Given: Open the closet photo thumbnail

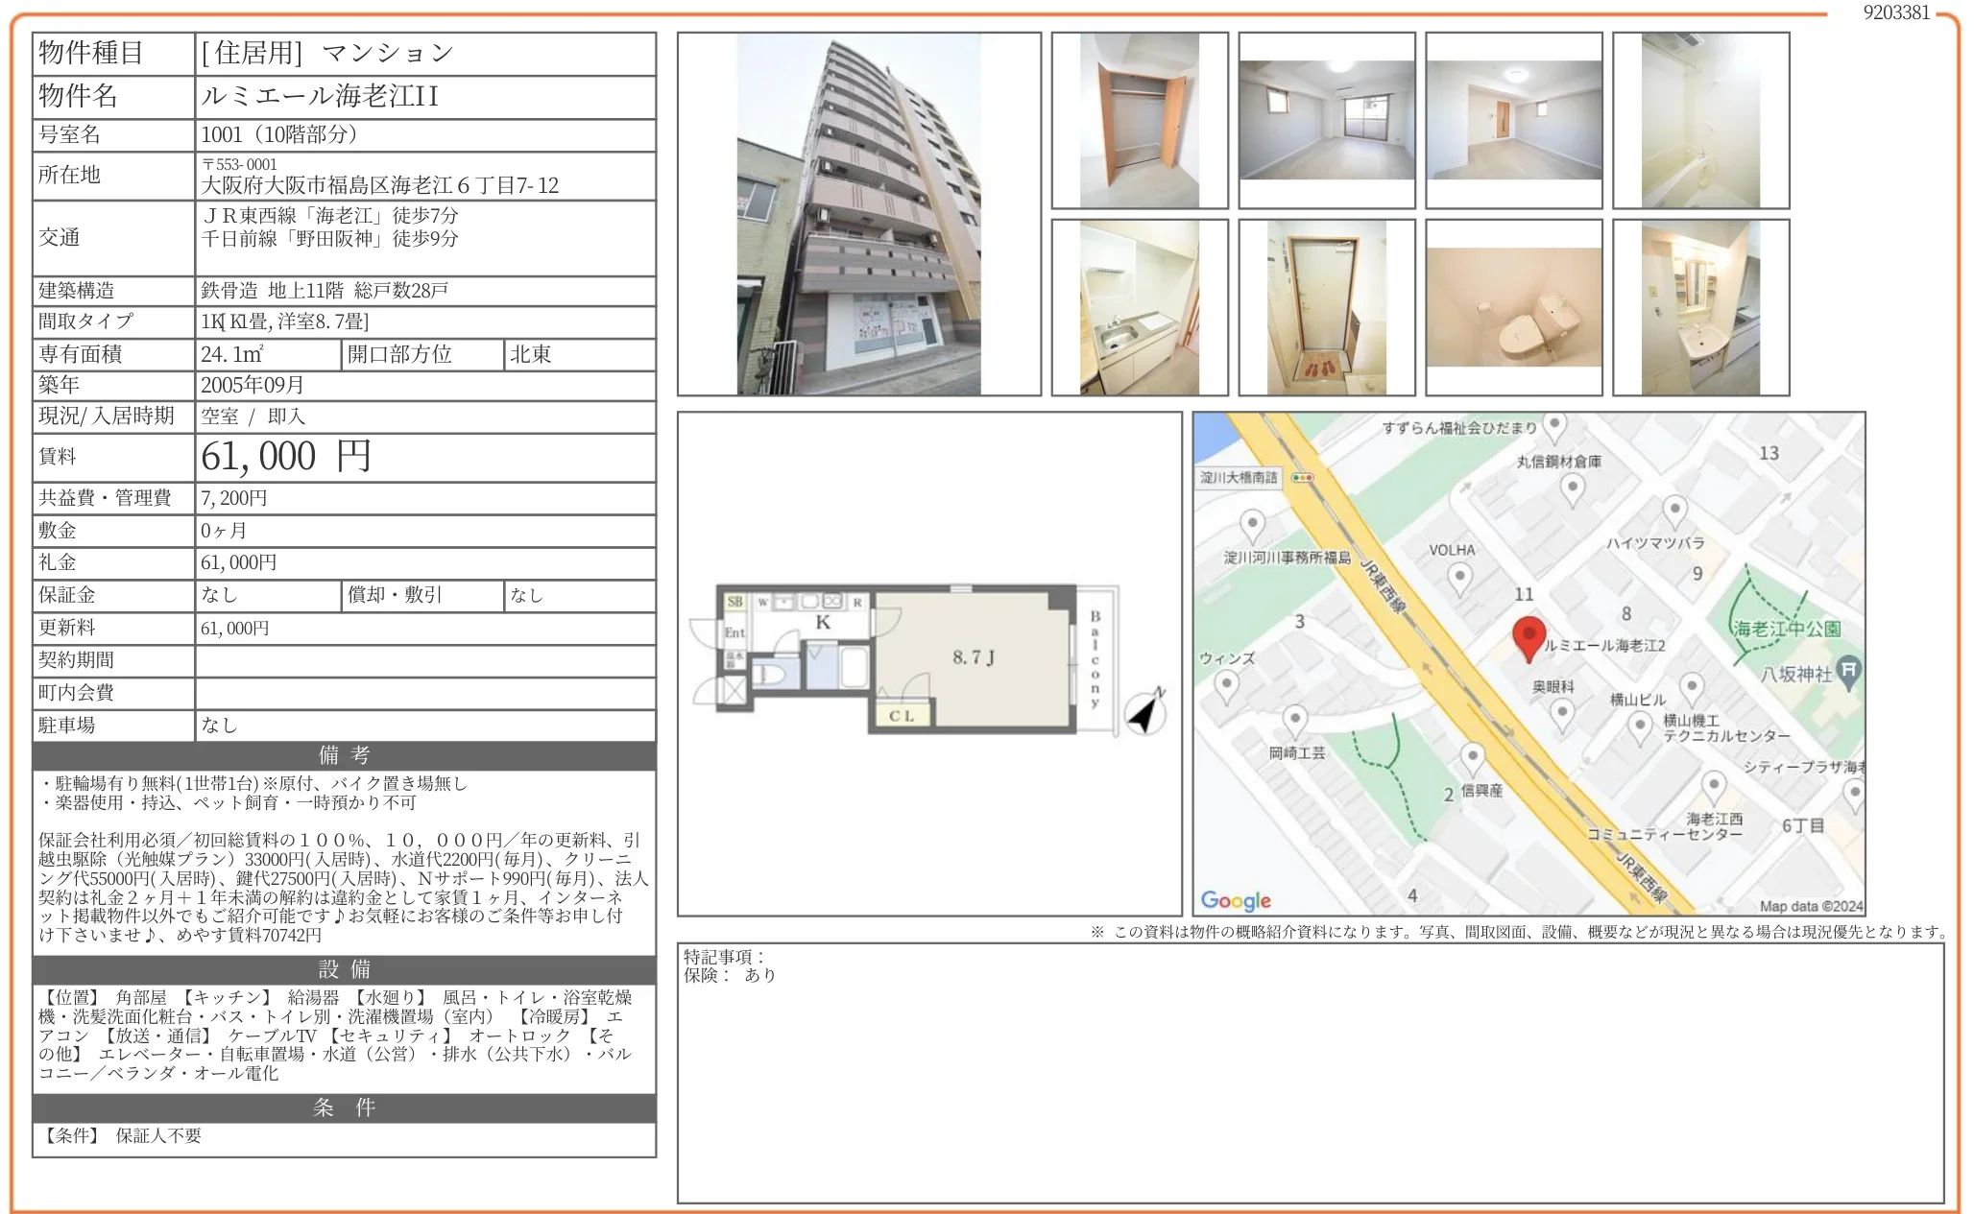Looking at the screenshot, I should pos(1139,120).
